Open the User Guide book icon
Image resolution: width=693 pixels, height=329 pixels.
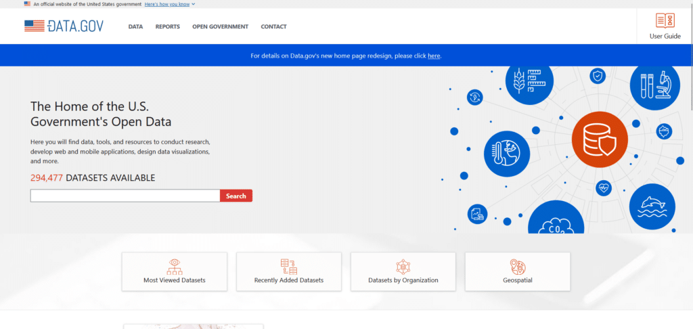click(x=665, y=21)
